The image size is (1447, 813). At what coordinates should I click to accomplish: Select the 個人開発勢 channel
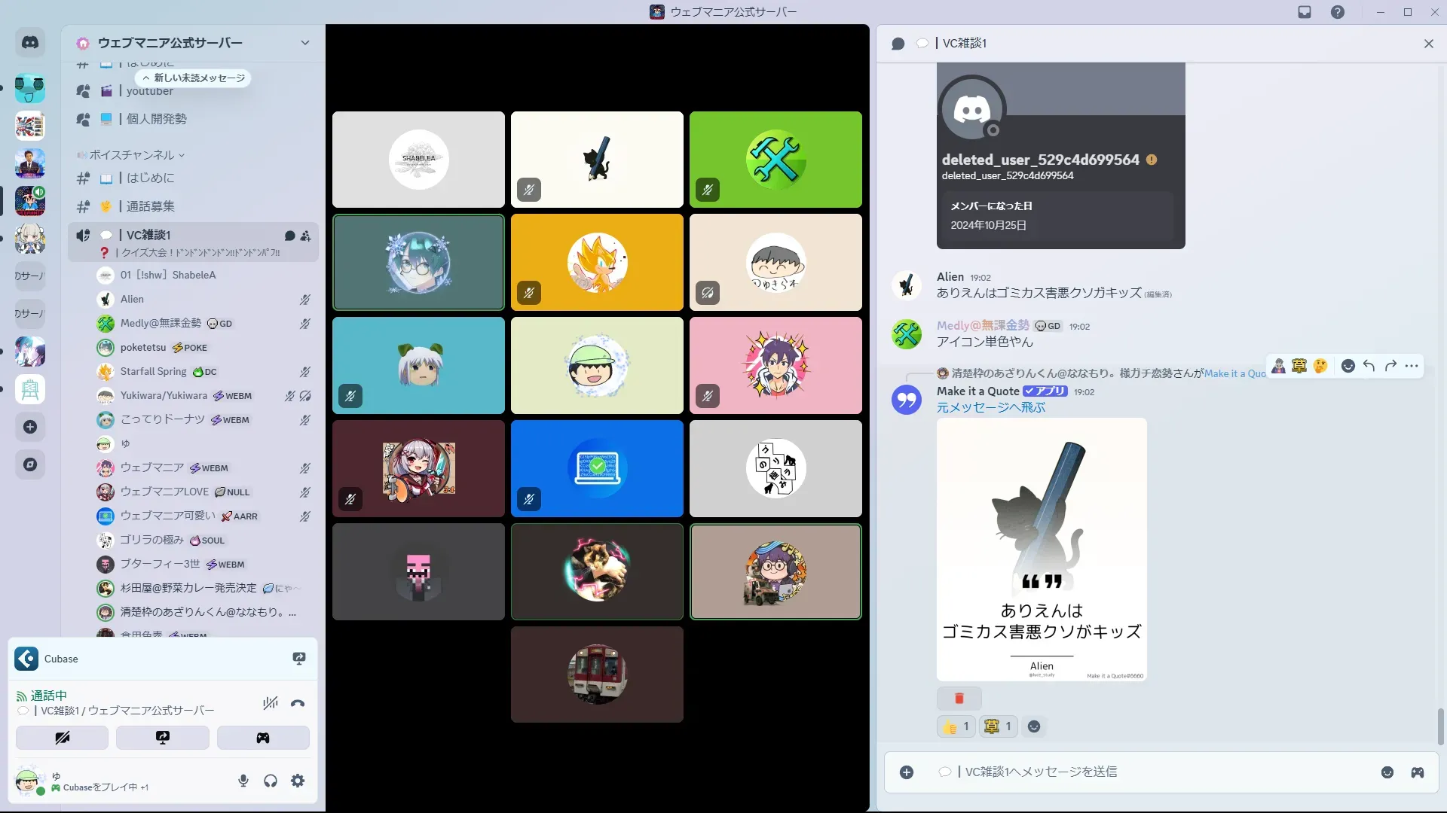(x=156, y=119)
